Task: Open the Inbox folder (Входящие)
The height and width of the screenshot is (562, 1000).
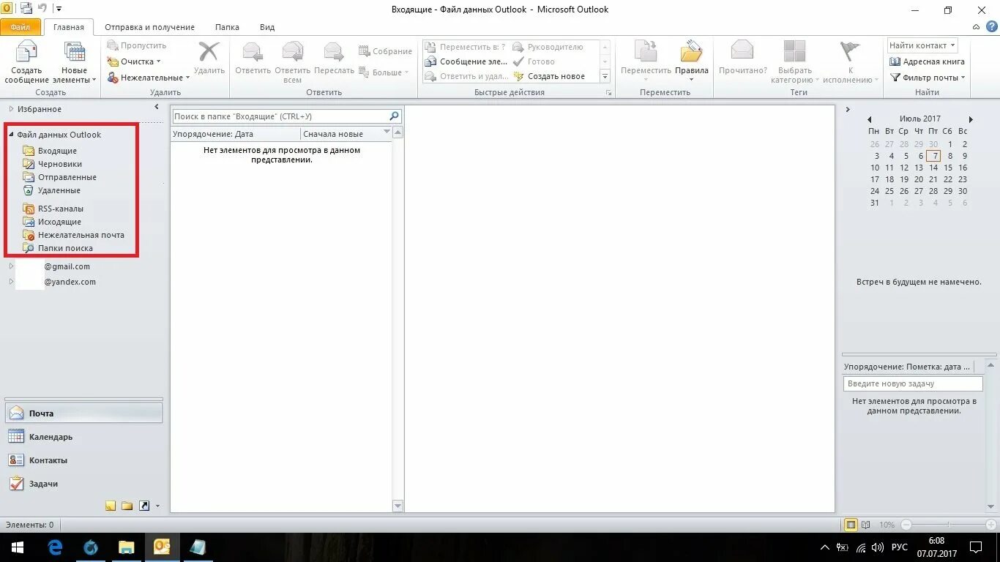Action: (57, 151)
